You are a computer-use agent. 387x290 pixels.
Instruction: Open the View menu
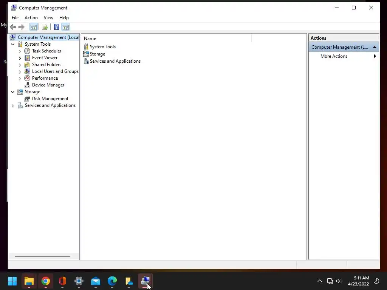tap(48, 18)
